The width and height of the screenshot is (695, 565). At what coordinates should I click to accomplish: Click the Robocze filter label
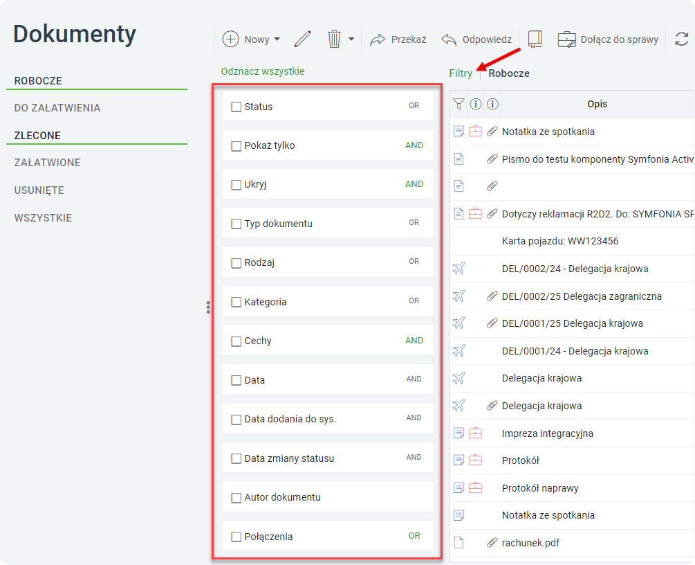pos(509,73)
